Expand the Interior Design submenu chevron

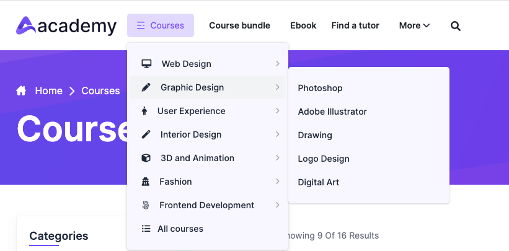[277, 134]
